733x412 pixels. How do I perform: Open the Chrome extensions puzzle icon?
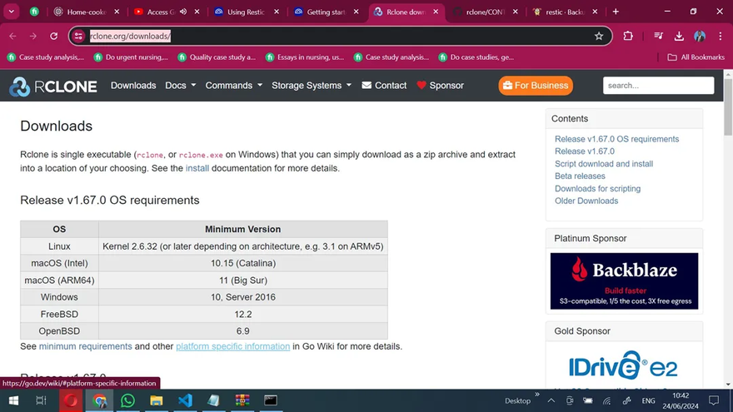point(628,37)
